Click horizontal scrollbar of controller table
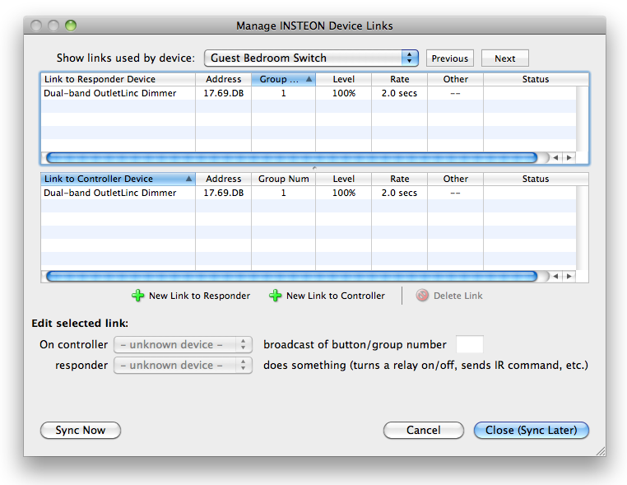627x485 pixels. pos(292,276)
